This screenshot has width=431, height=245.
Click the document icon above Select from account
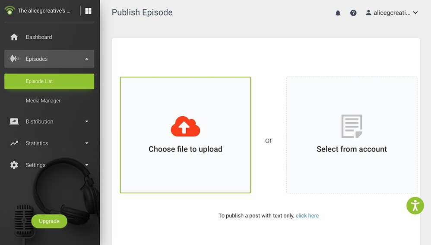coord(352,126)
